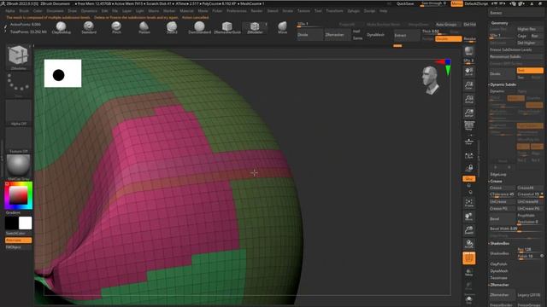Click the DefaultZScript button
Screen dimensions: 547x307
pos(476,3)
